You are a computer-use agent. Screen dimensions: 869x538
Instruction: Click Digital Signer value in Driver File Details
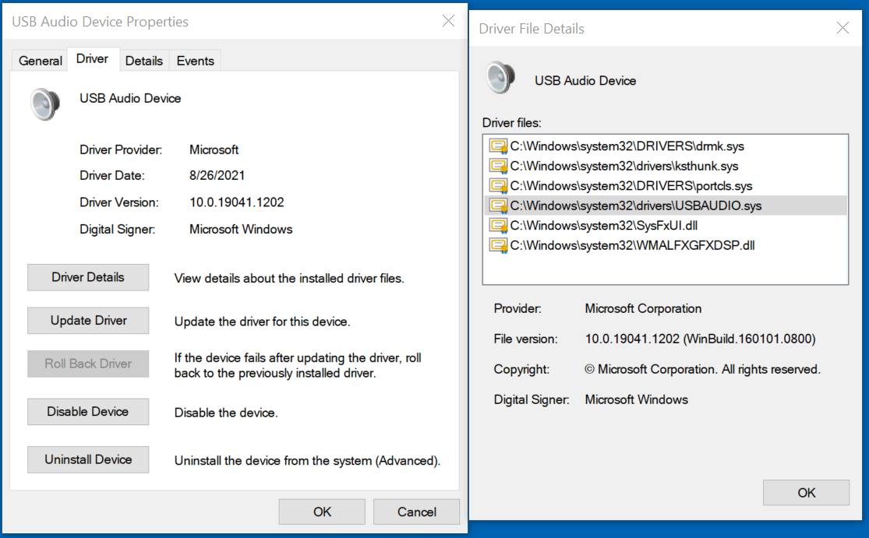click(x=636, y=399)
